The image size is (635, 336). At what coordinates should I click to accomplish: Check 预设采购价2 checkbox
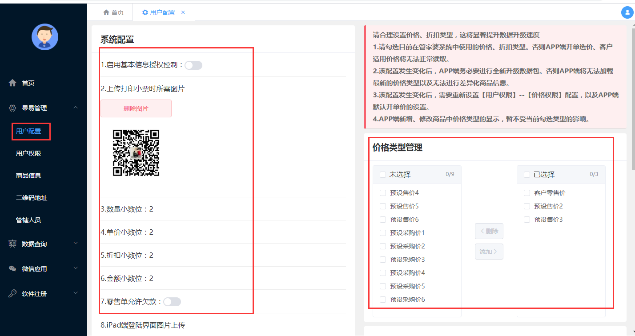(x=383, y=246)
